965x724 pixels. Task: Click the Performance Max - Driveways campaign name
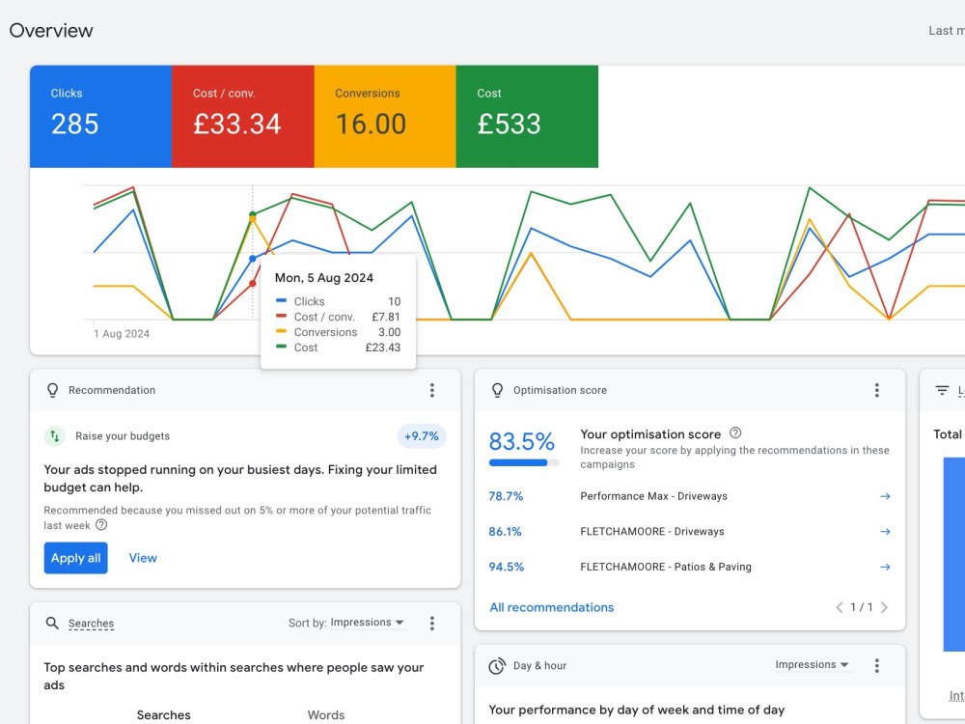coord(653,496)
